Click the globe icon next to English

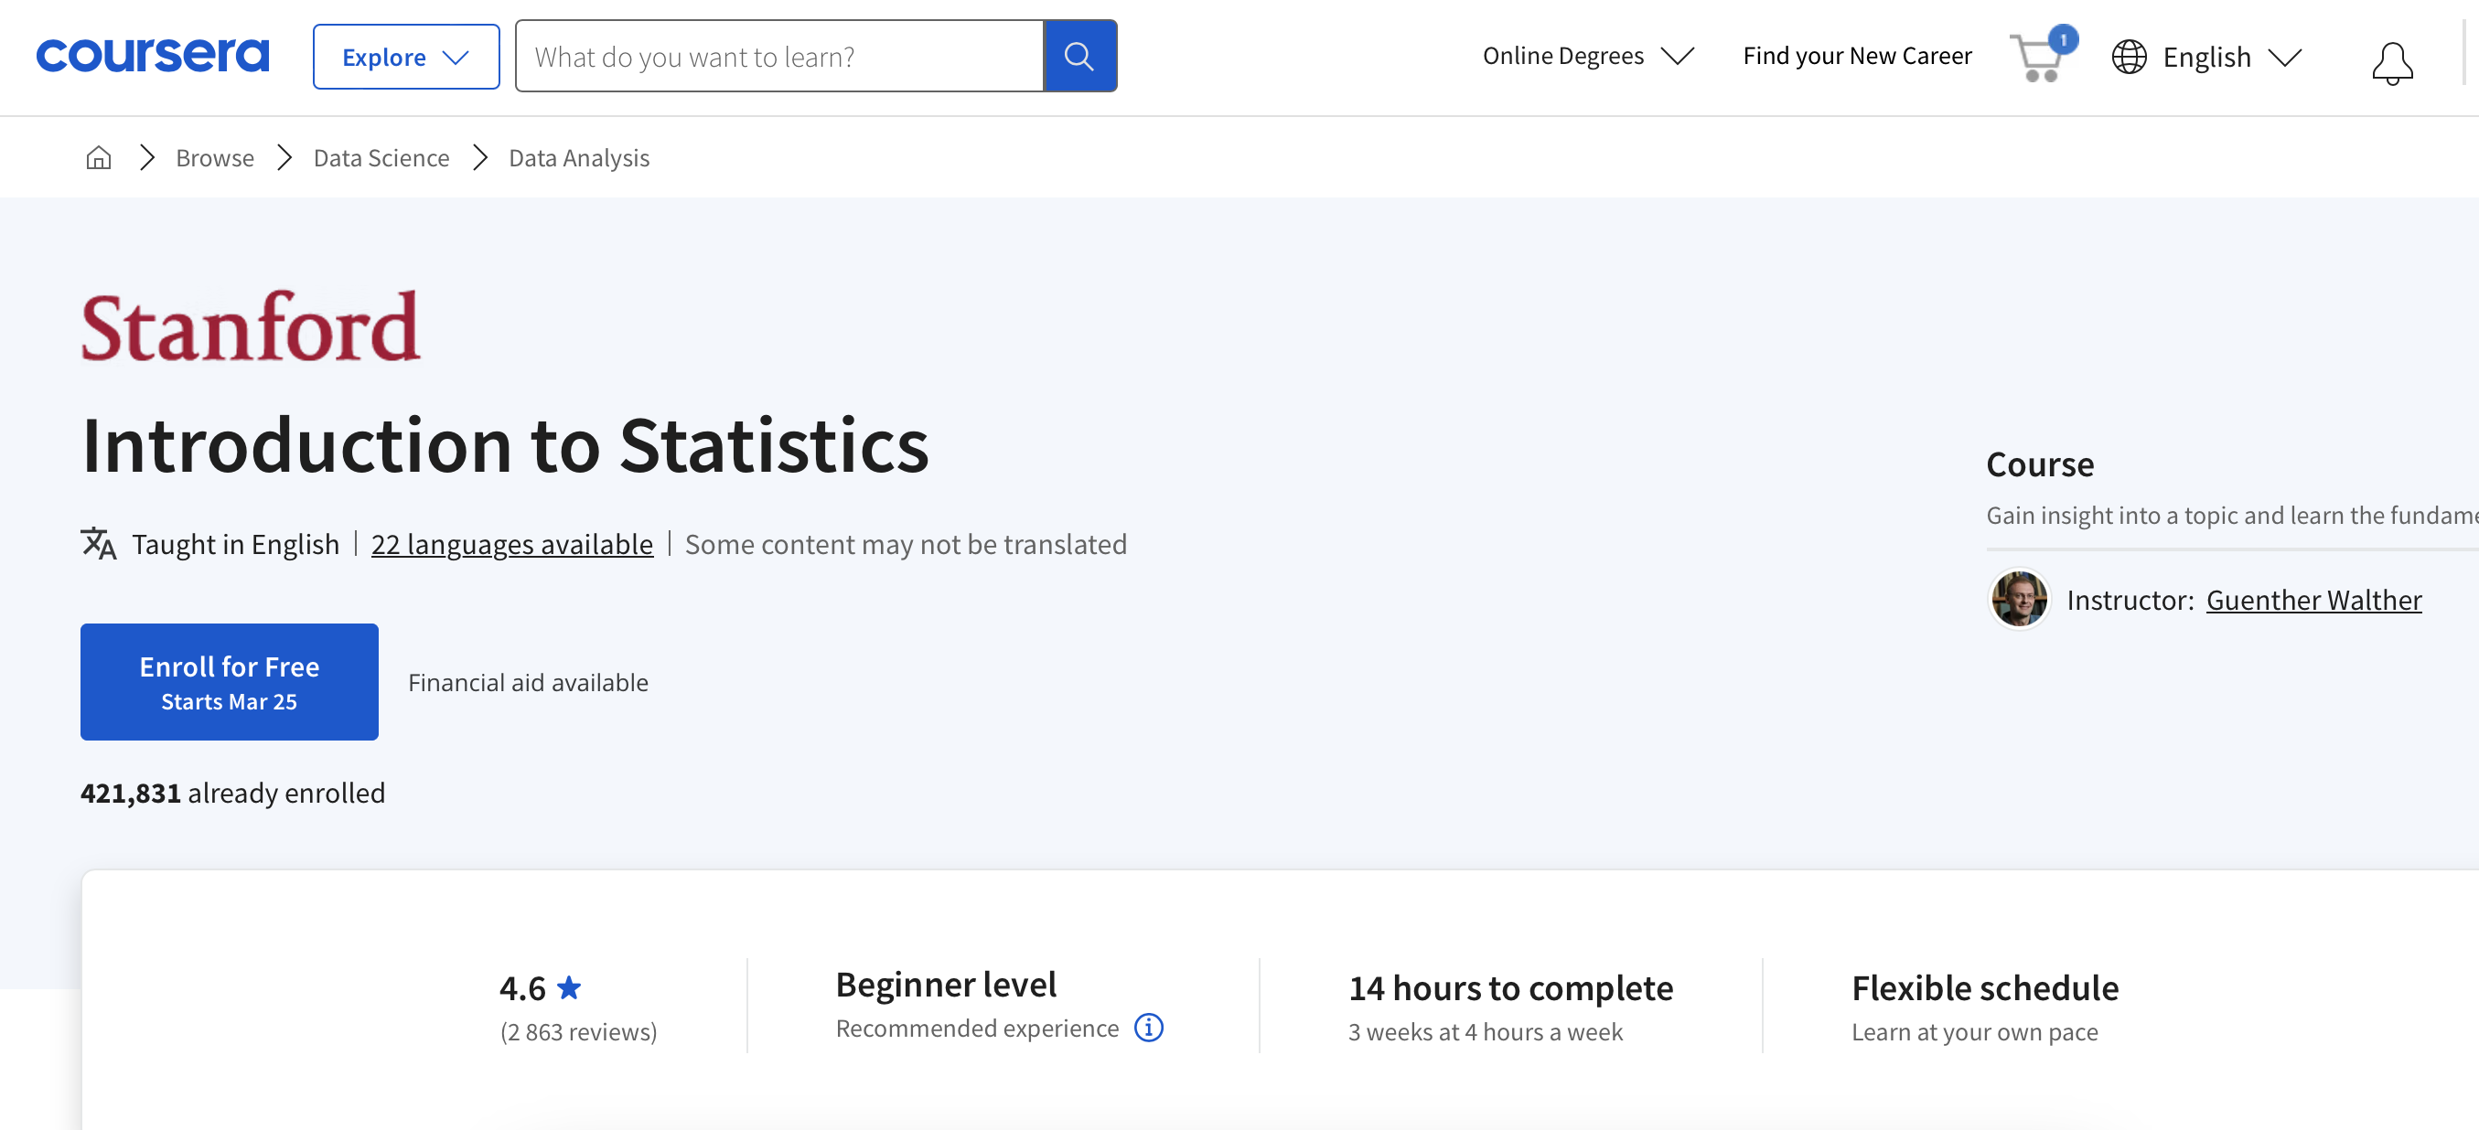tap(2129, 57)
